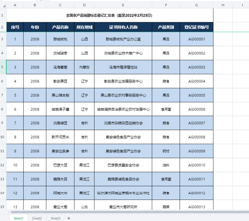Select cell 黎城县核桃产业办公室

click(123, 39)
